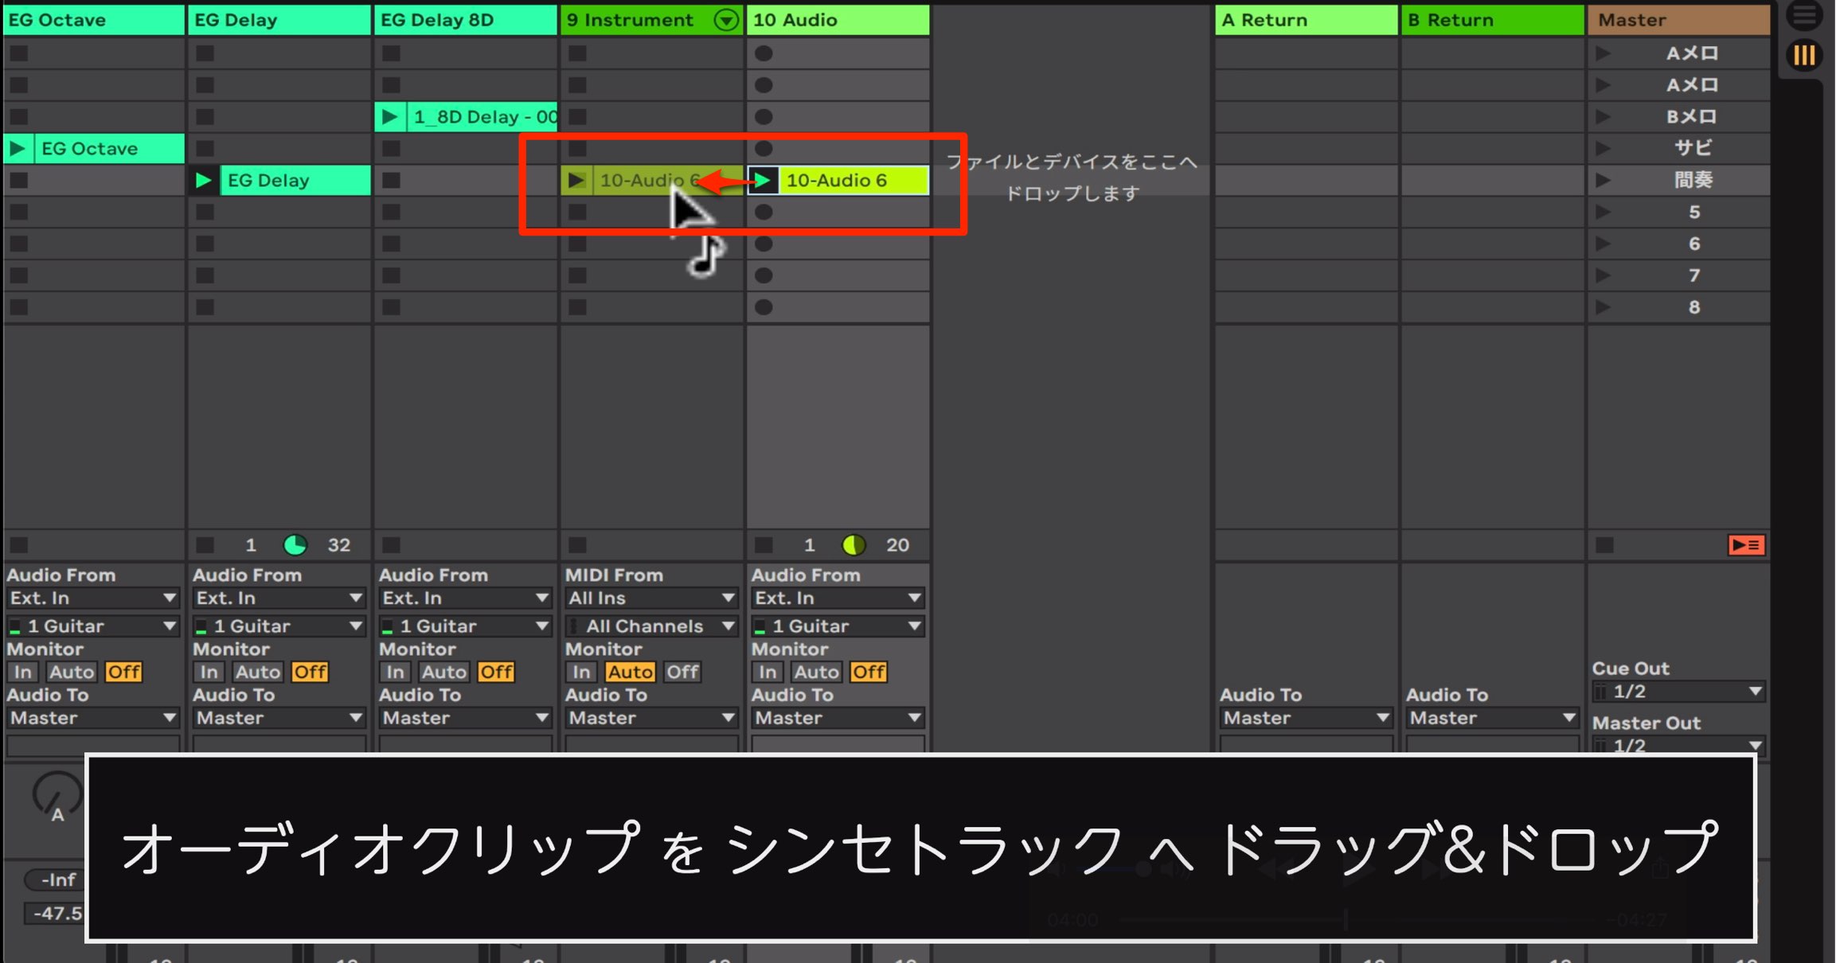Launch the Aメロ scene in the first Master row
The width and height of the screenshot is (1836, 963).
1603,53
